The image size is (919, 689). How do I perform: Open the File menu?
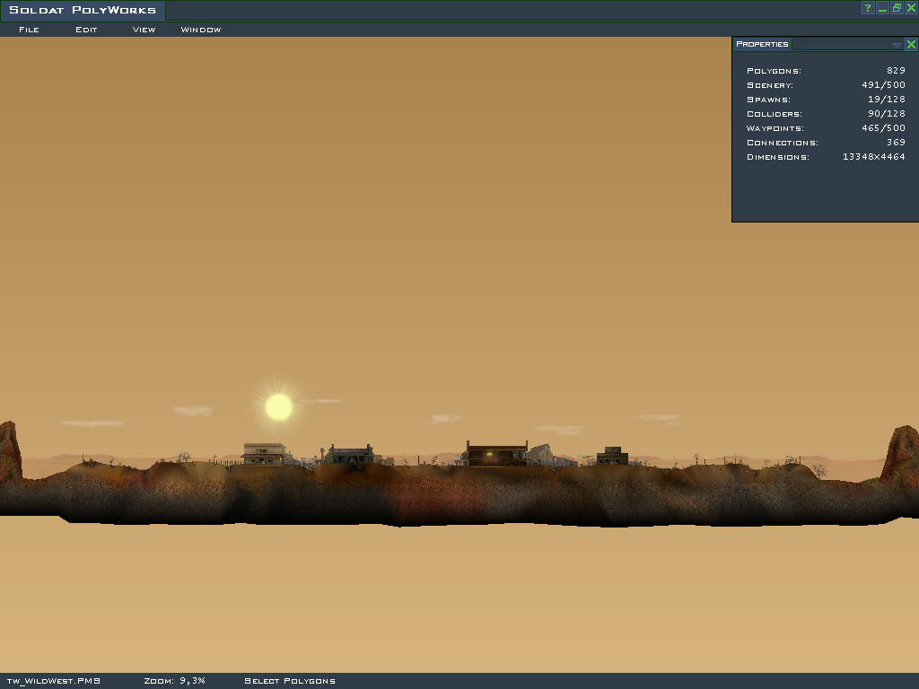29,30
